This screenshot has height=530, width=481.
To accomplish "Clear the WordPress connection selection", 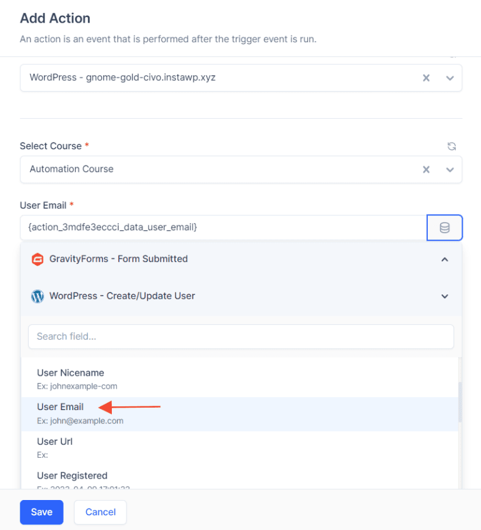I will 426,78.
